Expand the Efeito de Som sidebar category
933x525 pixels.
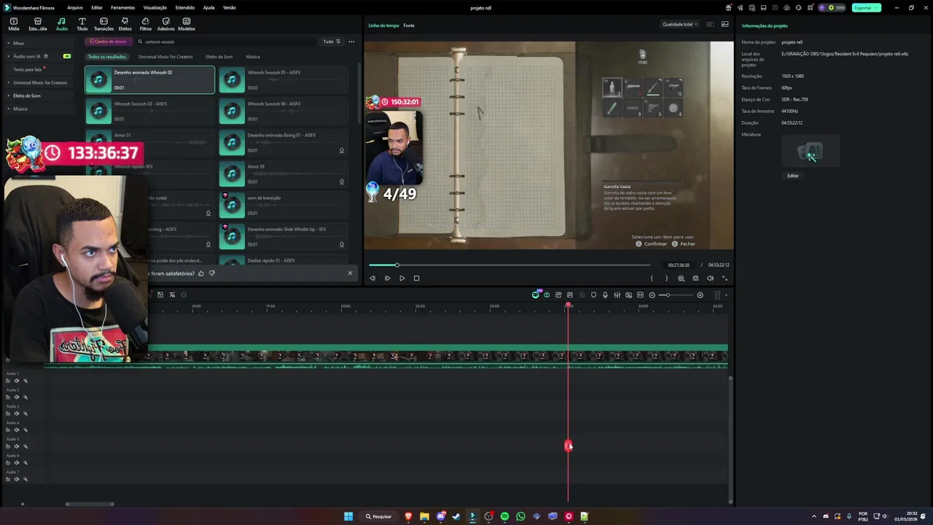point(8,96)
